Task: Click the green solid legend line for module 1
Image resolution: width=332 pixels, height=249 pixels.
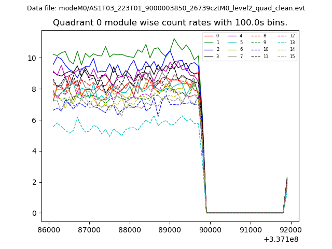Action: coord(209,43)
